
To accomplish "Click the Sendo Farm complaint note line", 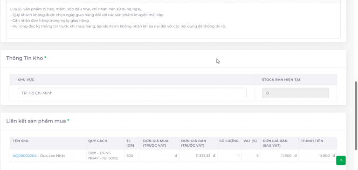I will 118,26.
